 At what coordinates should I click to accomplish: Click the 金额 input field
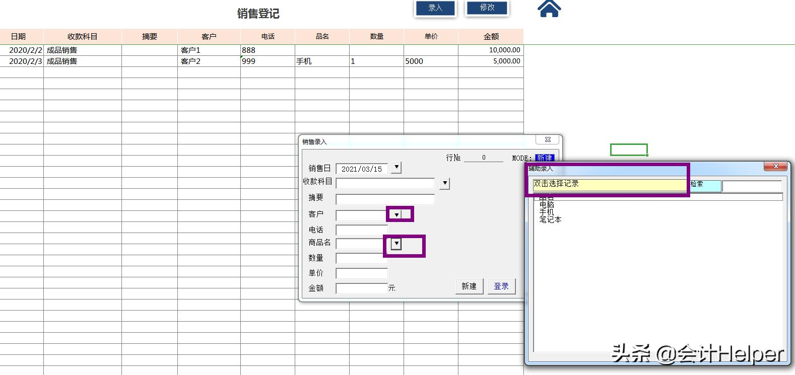tap(362, 288)
